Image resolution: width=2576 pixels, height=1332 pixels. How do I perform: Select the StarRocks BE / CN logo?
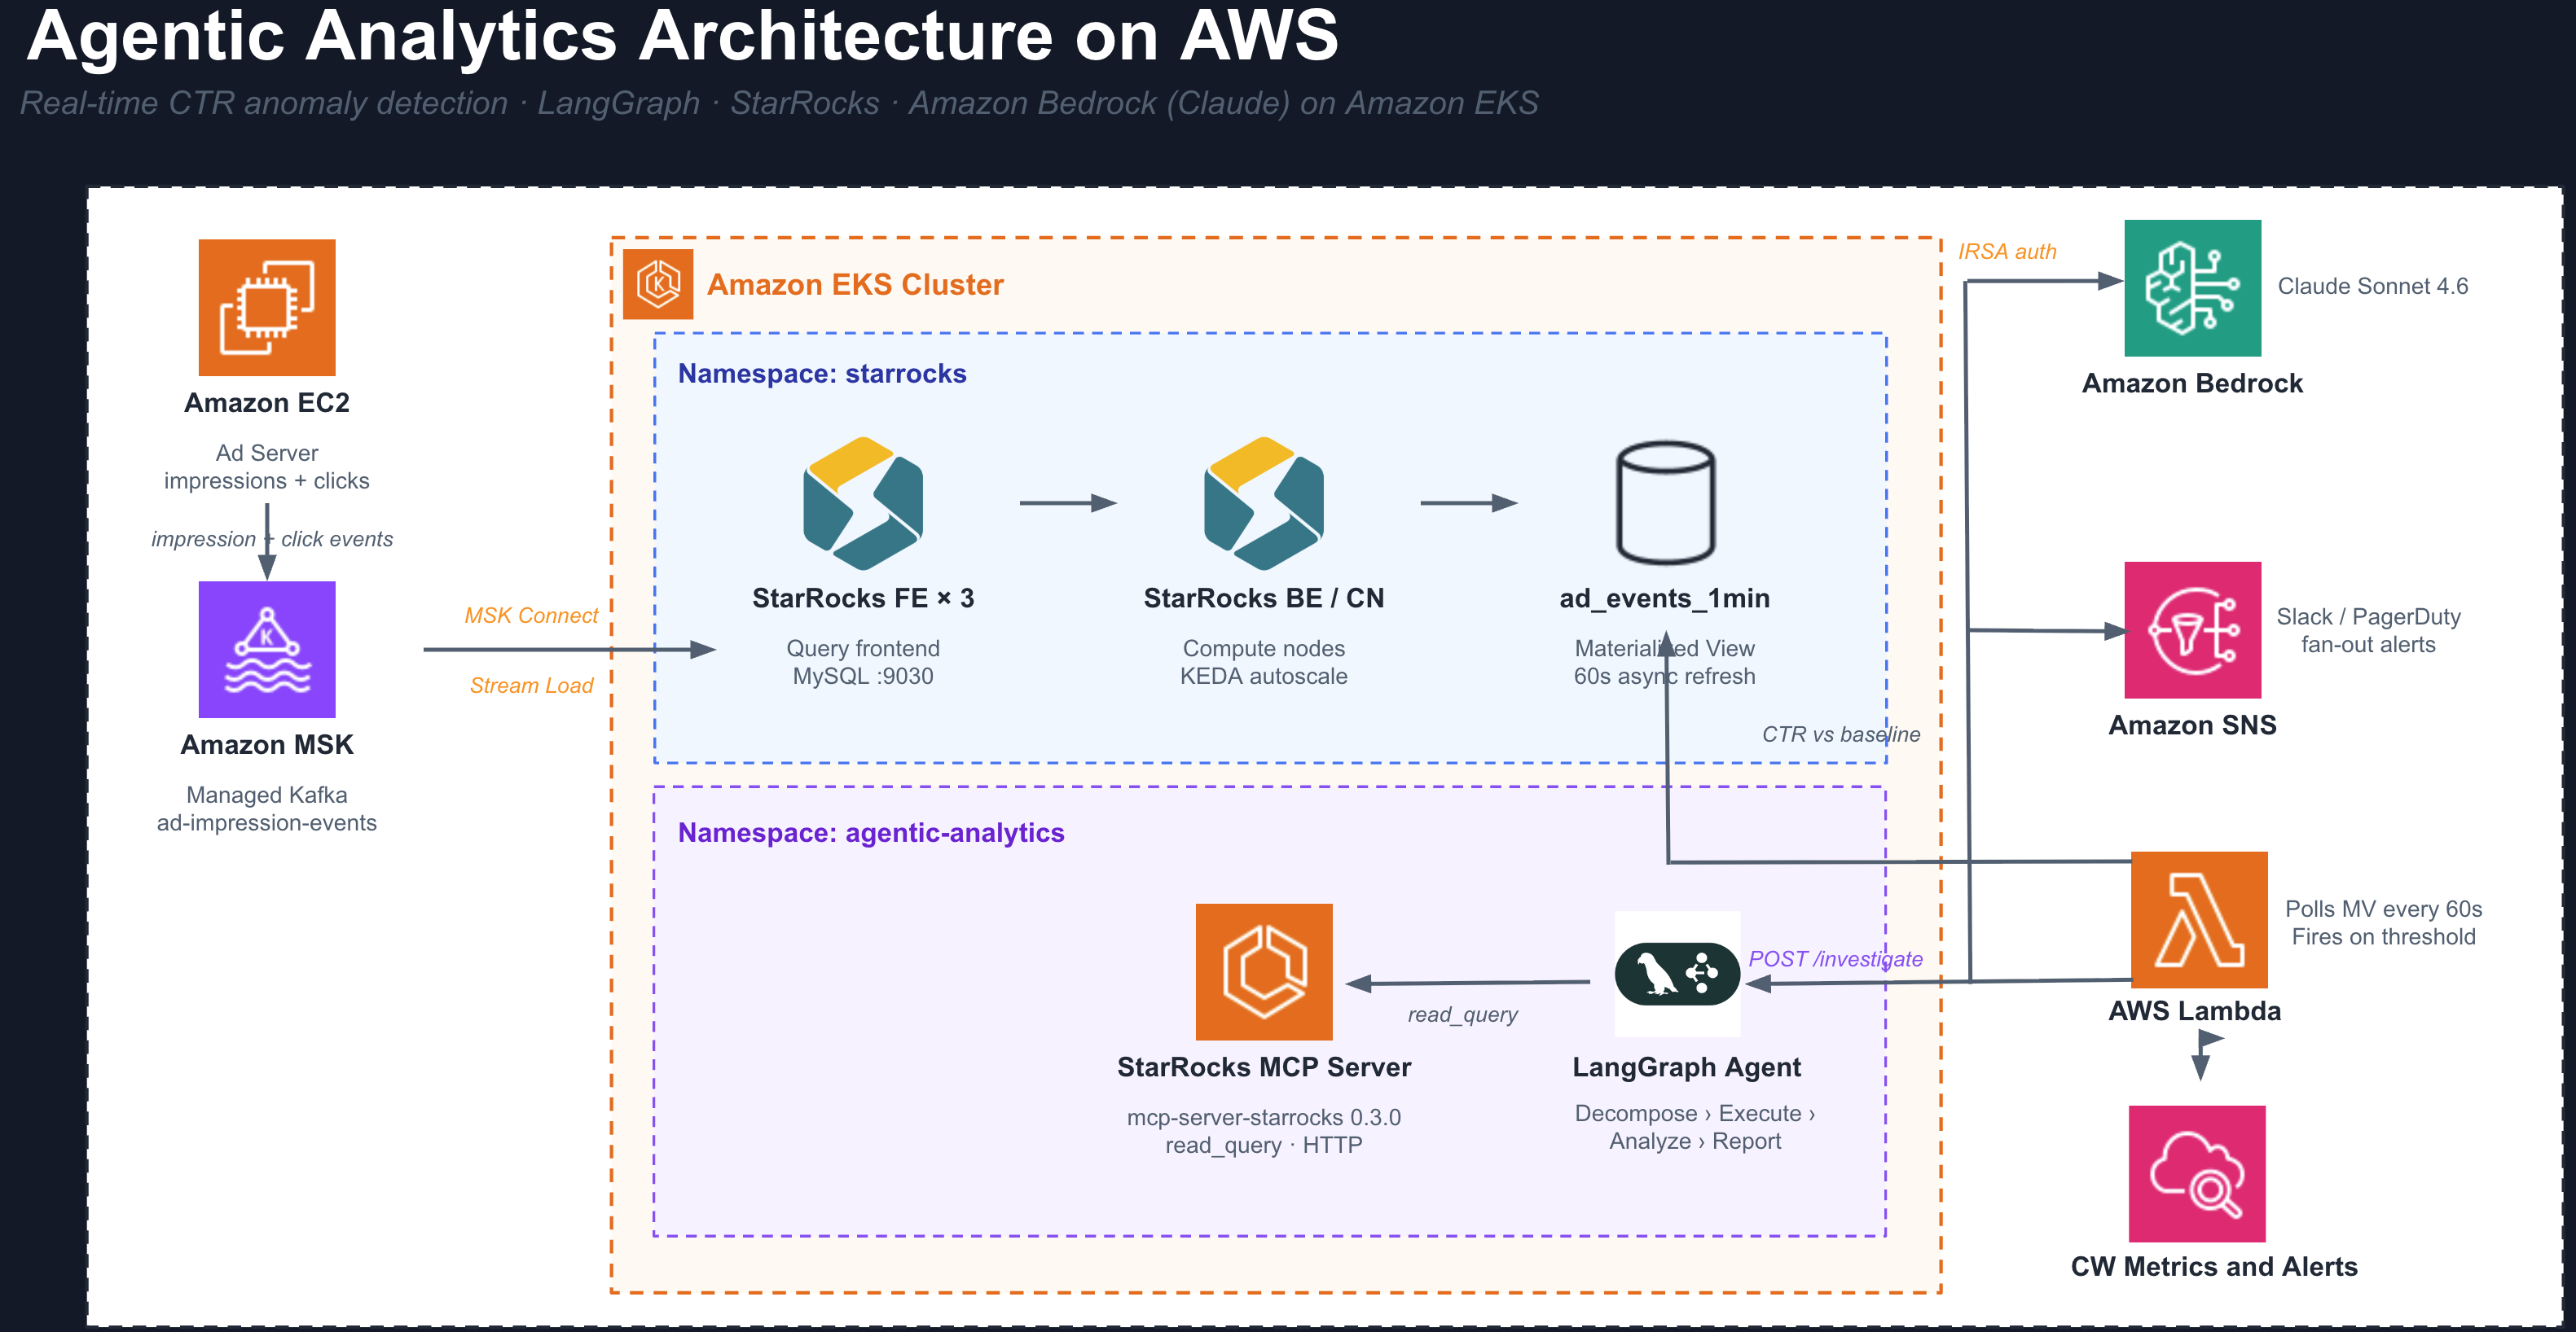[1264, 502]
